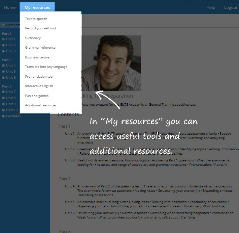Open Additional resources item

41,105
